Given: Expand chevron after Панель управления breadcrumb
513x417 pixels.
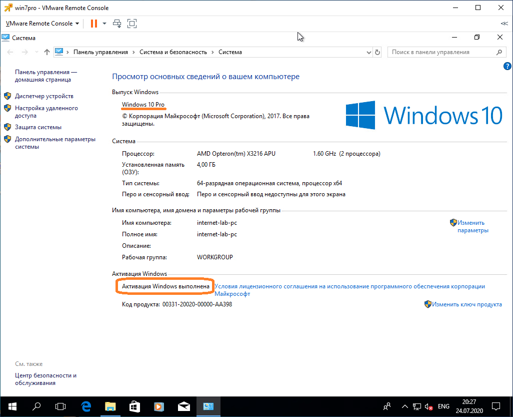Looking at the screenshot, I should (134, 52).
